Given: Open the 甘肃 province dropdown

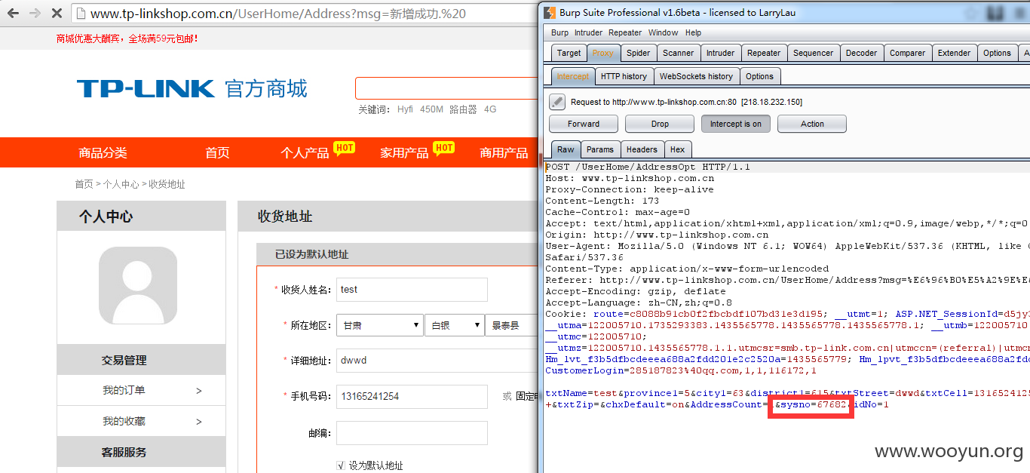Looking at the screenshot, I should 380,325.
